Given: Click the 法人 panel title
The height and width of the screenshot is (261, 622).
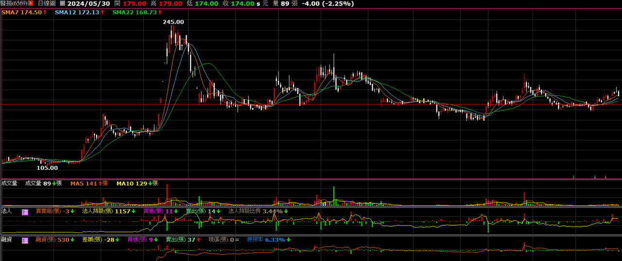Looking at the screenshot, I should tap(6, 212).
